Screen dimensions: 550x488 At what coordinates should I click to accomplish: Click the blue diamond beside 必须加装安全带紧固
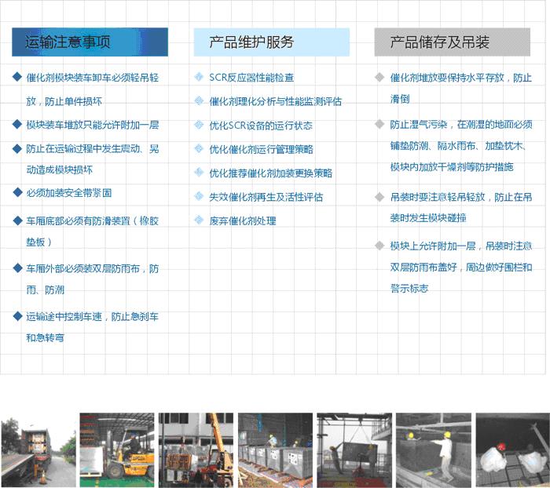click(x=17, y=192)
